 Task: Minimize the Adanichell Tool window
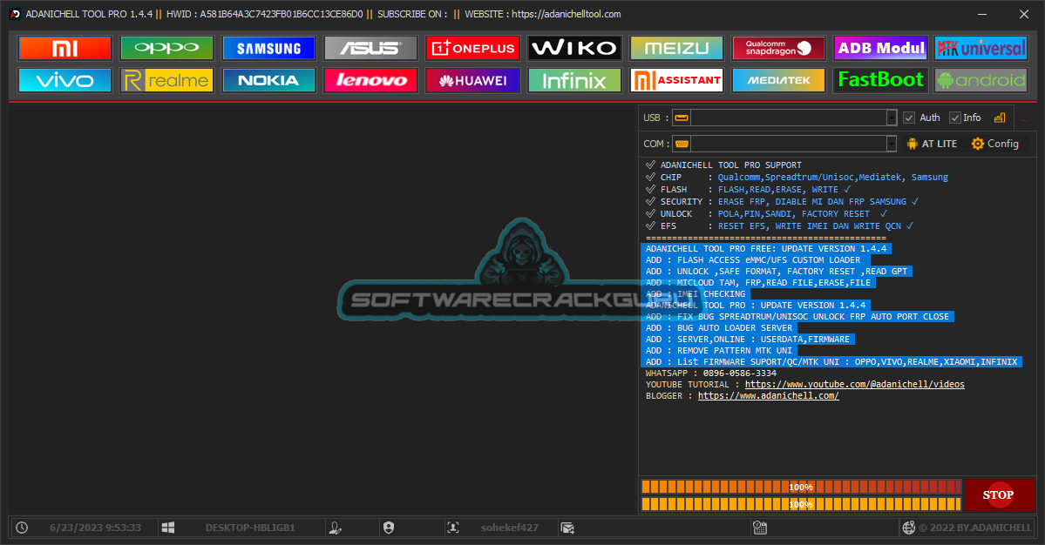point(982,14)
